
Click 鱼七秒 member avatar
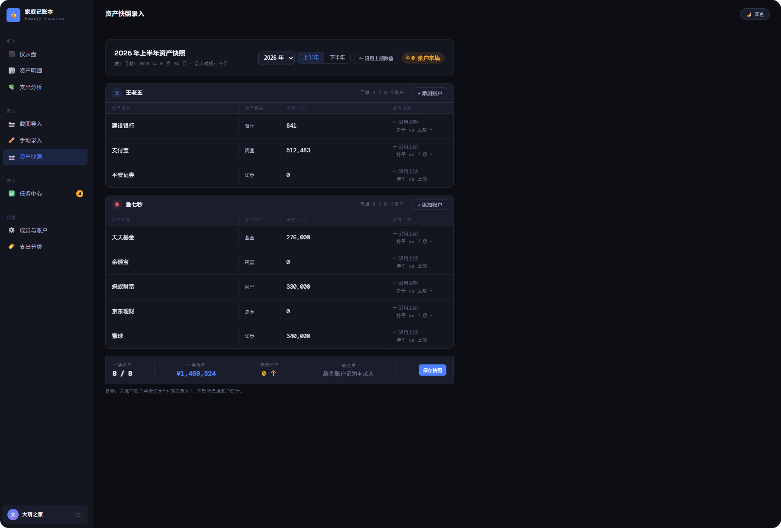pos(117,205)
